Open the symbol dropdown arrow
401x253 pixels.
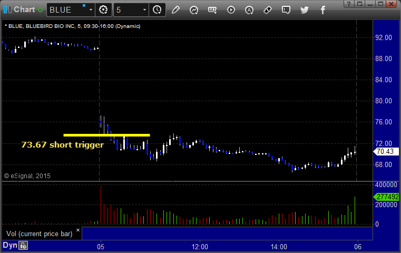click(x=91, y=10)
